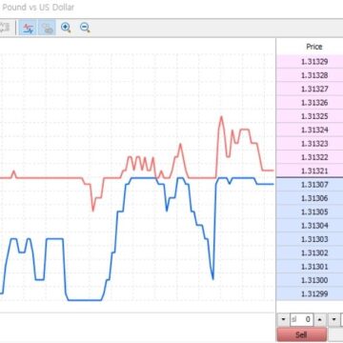Click the SL input field showing 0

coord(302,320)
